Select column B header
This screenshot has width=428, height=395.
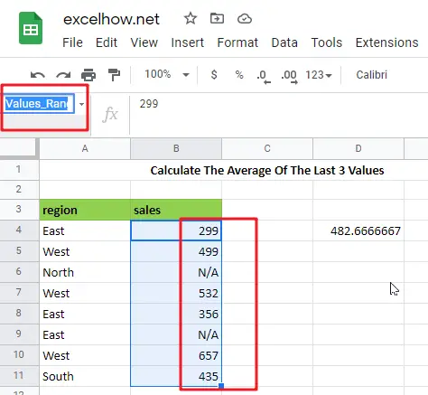click(x=176, y=148)
